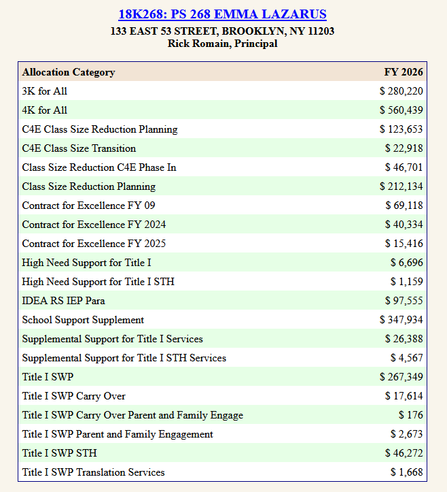Click the C4E Class Size Transition label
The height and width of the screenshot is (492, 447).
point(79,148)
